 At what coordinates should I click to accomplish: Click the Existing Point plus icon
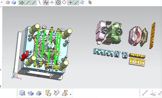pos(70,3)
